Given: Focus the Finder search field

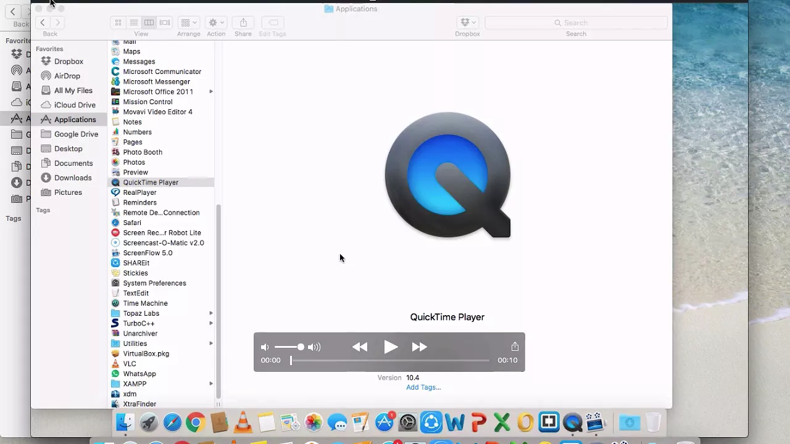Looking at the screenshot, I should (576, 22).
